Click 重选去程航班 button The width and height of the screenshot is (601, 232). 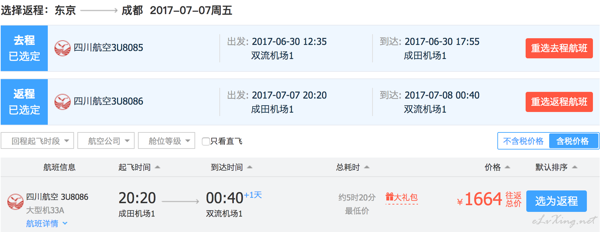(x=559, y=48)
